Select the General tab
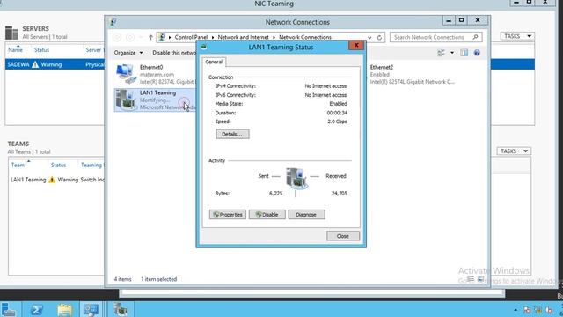 pyautogui.click(x=214, y=62)
